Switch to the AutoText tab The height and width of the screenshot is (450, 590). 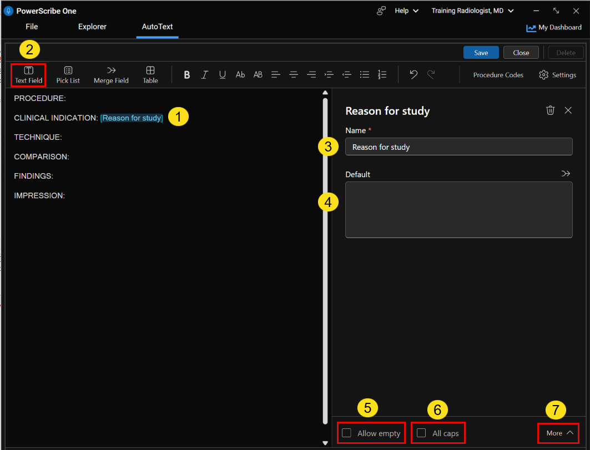point(157,27)
